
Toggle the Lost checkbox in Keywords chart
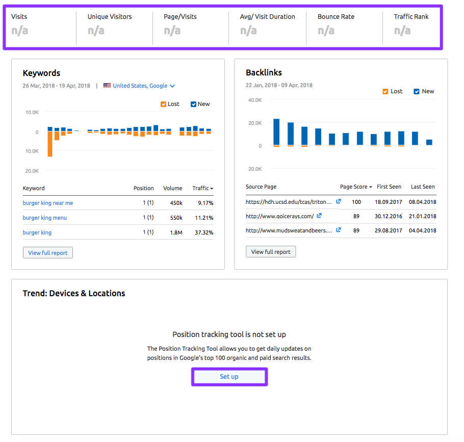(x=164, y=104)
